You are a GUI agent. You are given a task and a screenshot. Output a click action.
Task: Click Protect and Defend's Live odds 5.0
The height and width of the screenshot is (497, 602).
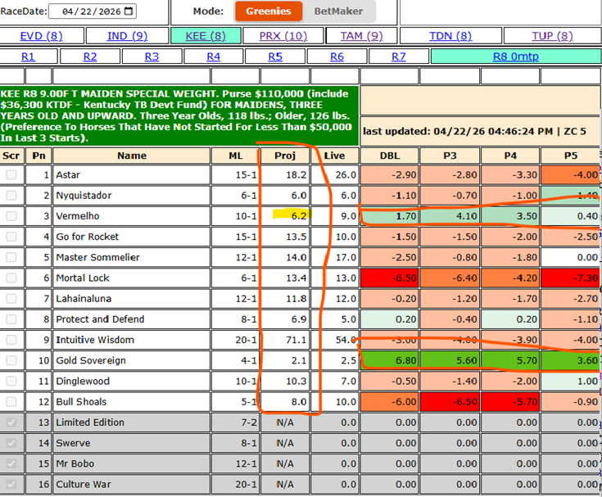(349, 319)
